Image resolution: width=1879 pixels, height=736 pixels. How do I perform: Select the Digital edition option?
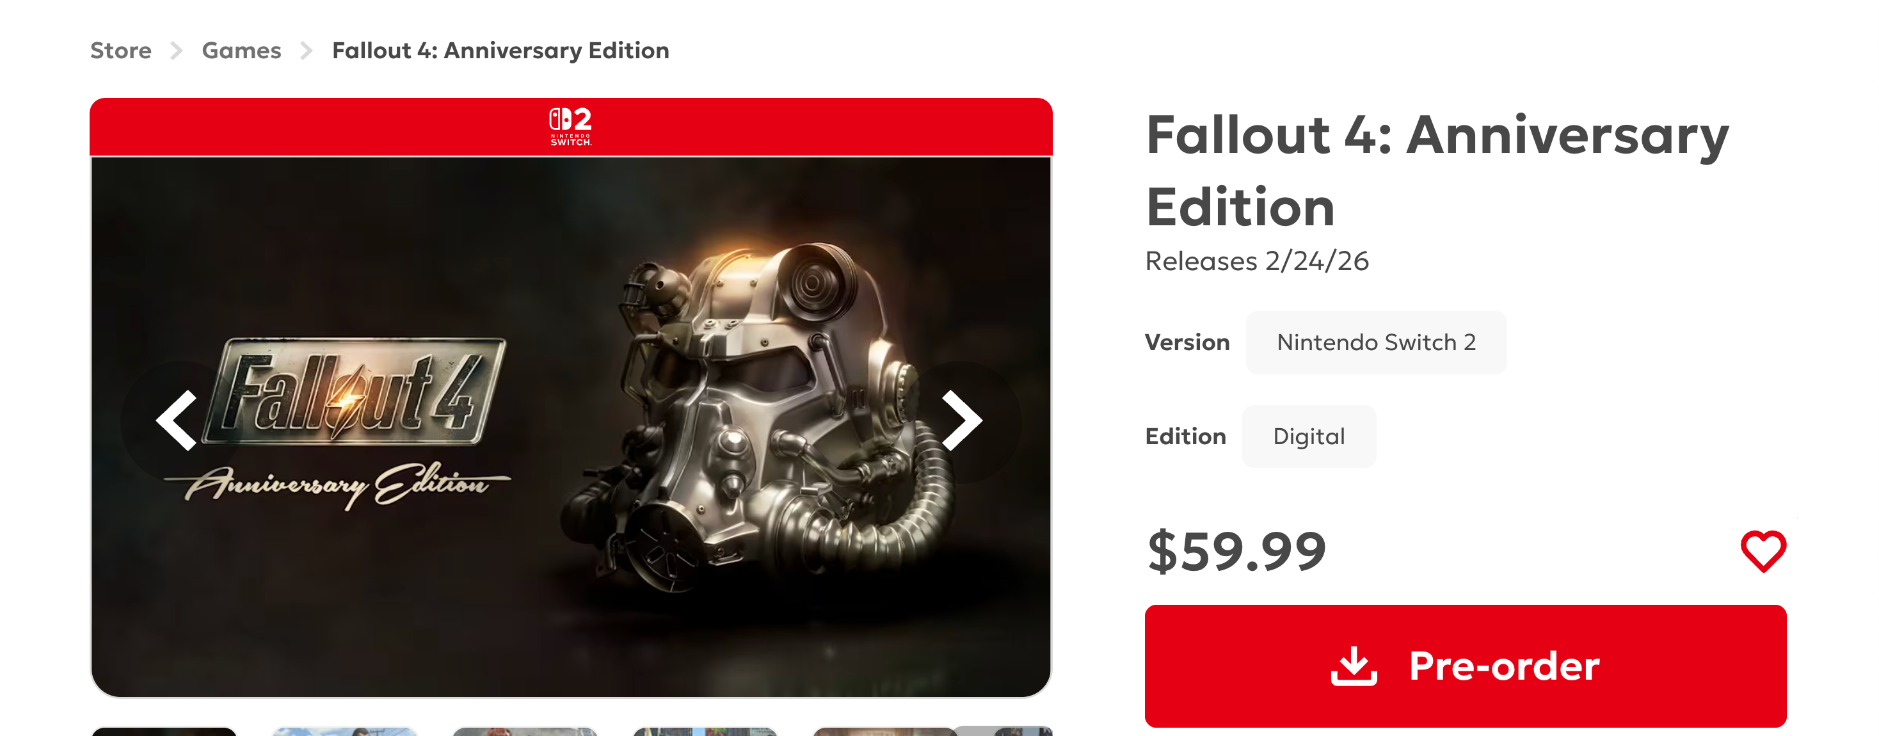[x=1309, y=437]
